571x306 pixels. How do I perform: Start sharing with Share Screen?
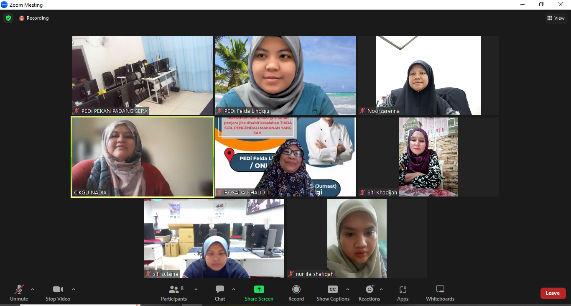(259, 290)
